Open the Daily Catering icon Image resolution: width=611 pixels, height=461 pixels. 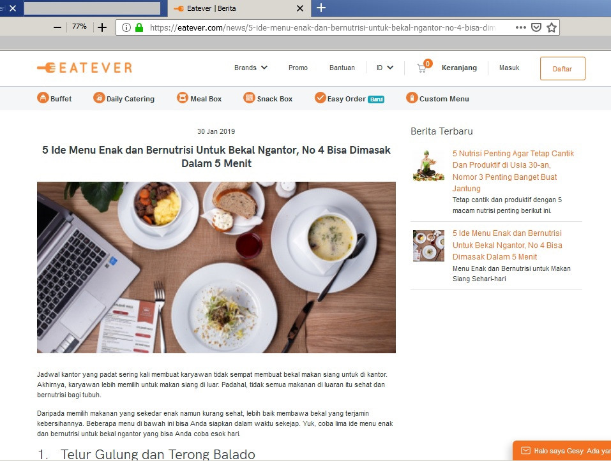point(99,98)
